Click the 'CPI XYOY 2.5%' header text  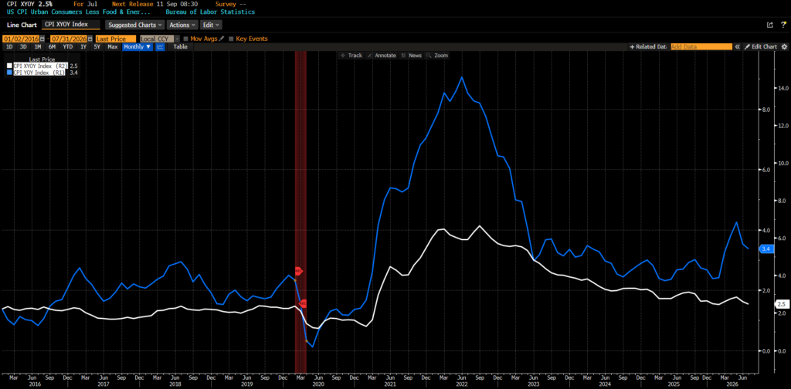pyautogui.click(x=30, y=4)
